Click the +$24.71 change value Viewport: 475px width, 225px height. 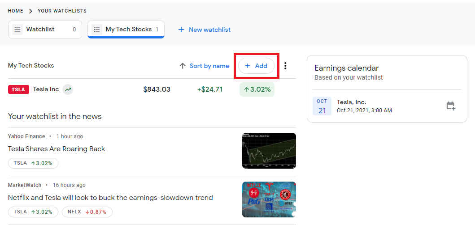(x=209, y=89)
